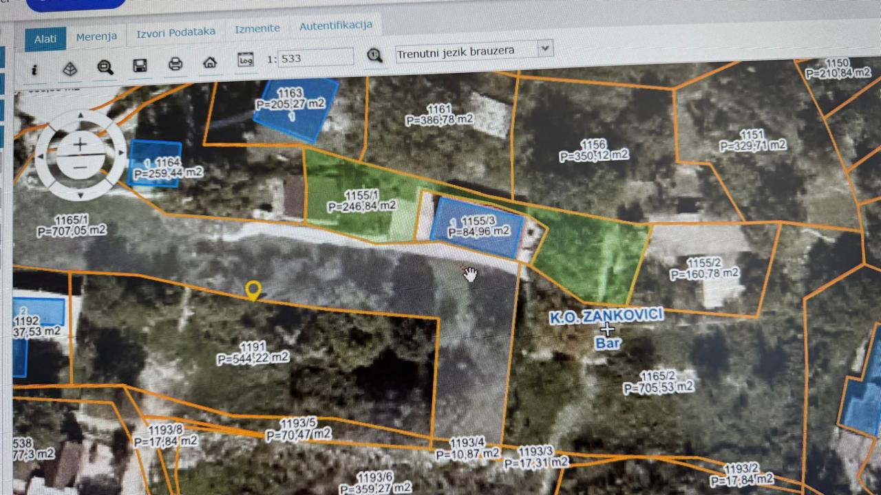Click the scale input field showing 533
Image resolution: width=881 pixels, height=495 pixels.
(x=316, y=58)
